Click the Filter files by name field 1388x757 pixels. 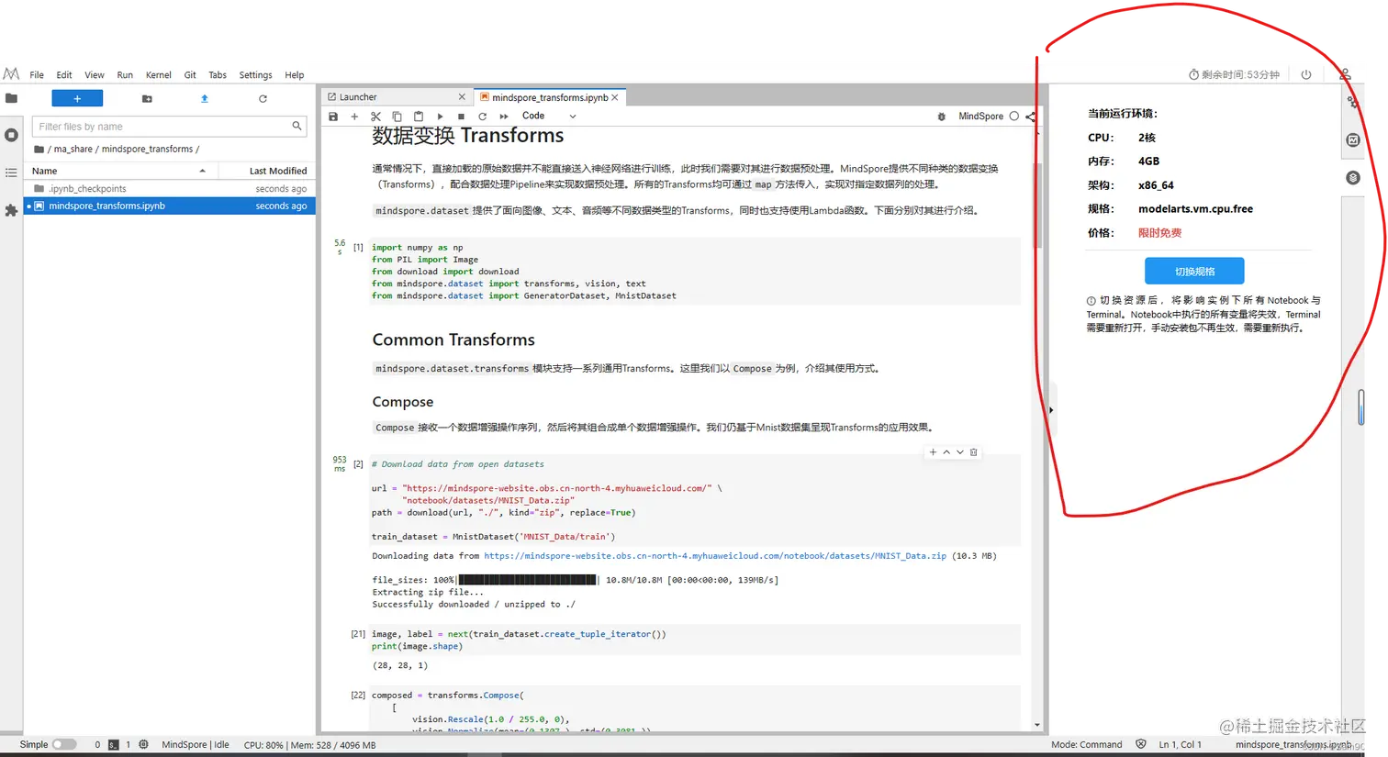[169, 127]
